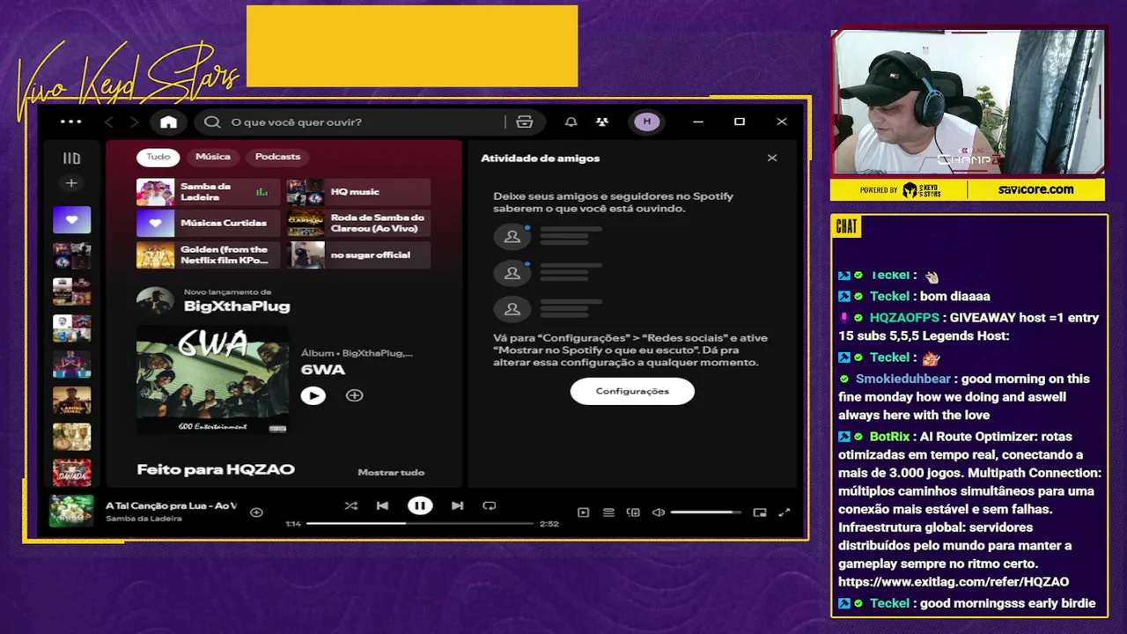
Task: Select the 'Podcasts' filter chip
Action: click(x=277, y=157)
